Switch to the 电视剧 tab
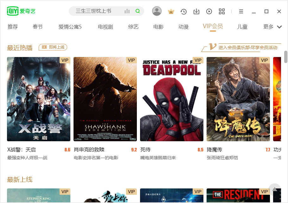The width and height of the screenshot is (288, 203). [x=105, y=27]
